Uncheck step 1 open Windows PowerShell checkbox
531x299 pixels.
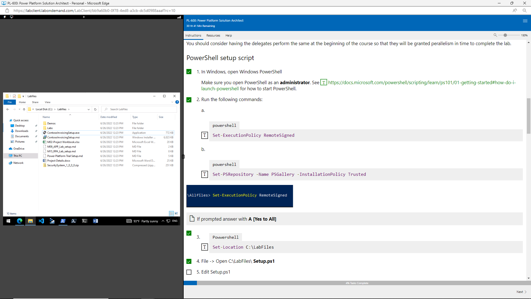pyautogui.click(x=189, y=72)
